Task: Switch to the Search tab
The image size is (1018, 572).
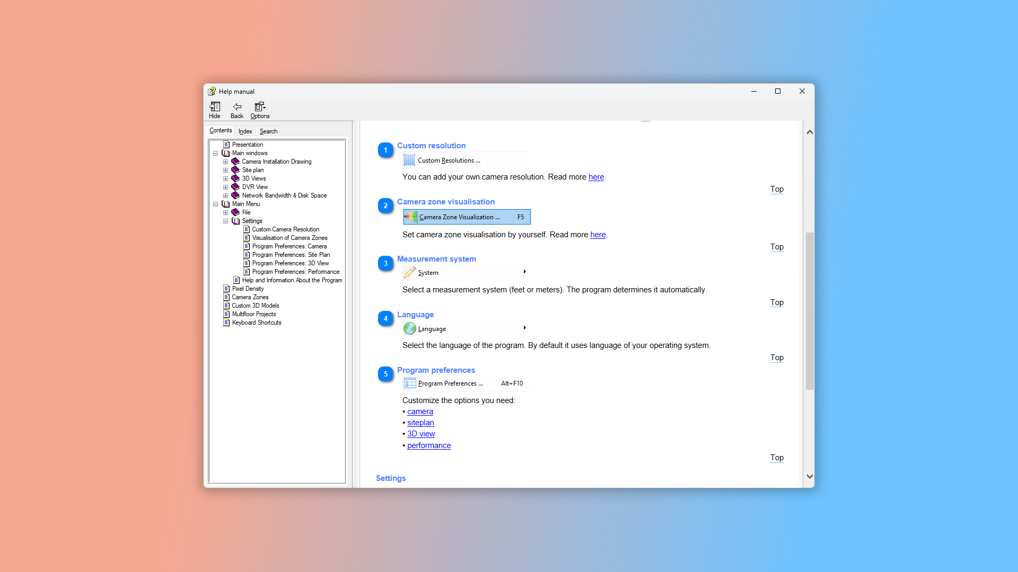Action: [x=268, y=131]
